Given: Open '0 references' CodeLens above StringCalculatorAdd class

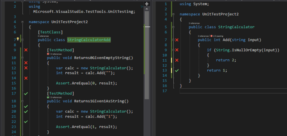Looking at the screenshot, I should pyautogui.click(x=43, y=36).
